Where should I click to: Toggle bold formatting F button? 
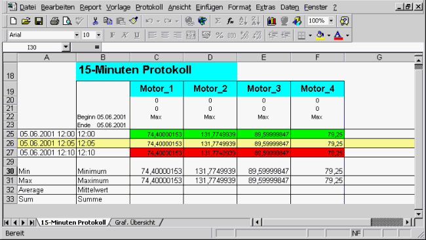point(112,35)
